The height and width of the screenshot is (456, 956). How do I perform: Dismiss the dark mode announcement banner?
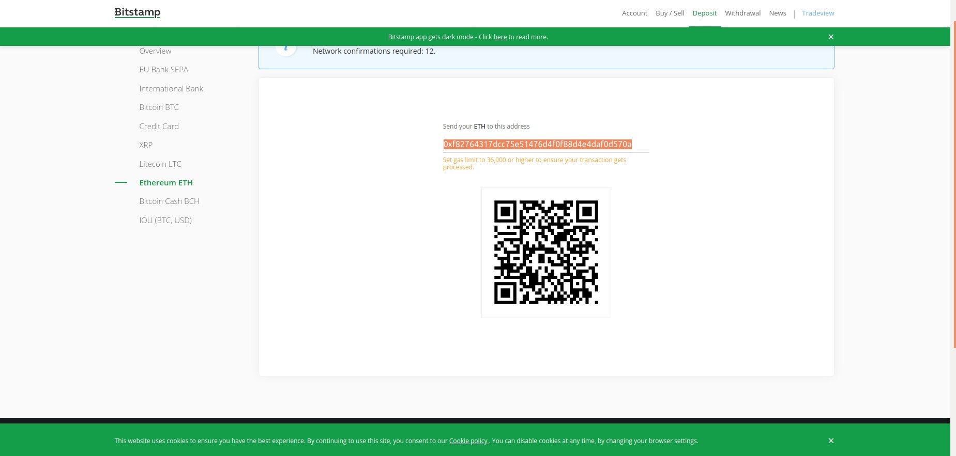click(x=831, y=37)
